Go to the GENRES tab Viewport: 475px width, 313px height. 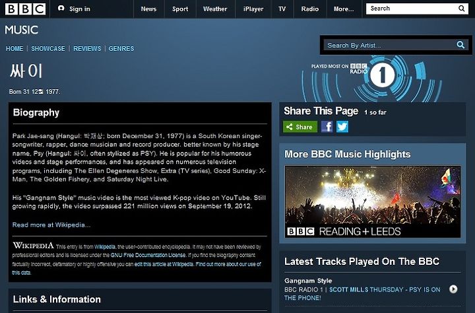(x=121, y=48)
